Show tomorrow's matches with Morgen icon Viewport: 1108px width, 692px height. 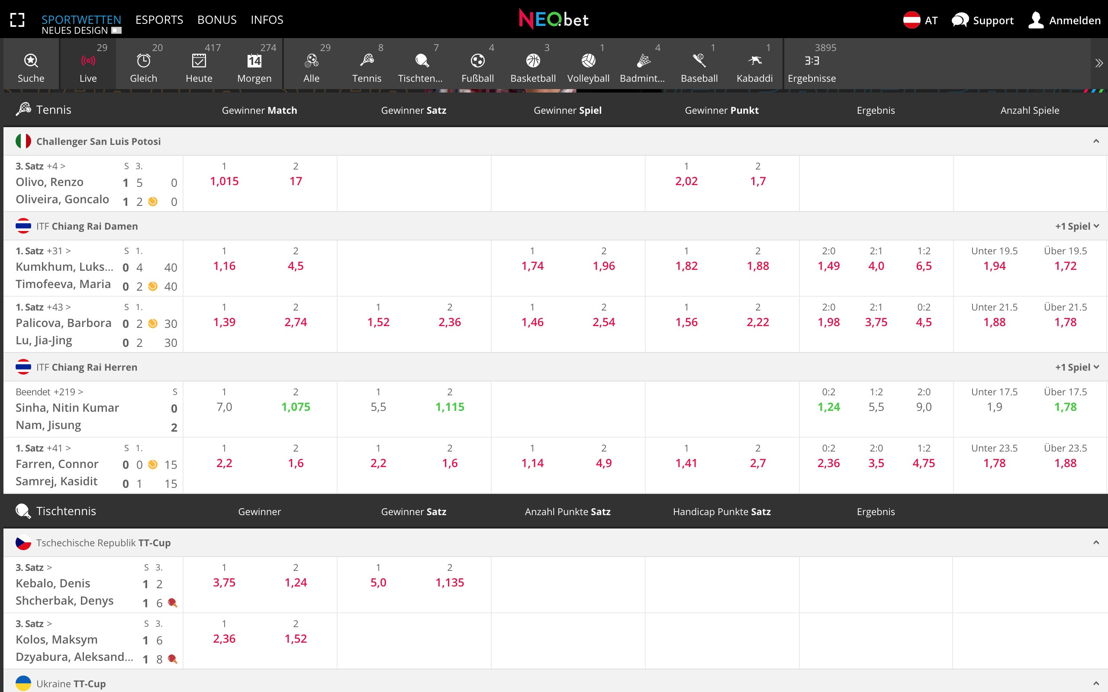(x=254, y=64)
